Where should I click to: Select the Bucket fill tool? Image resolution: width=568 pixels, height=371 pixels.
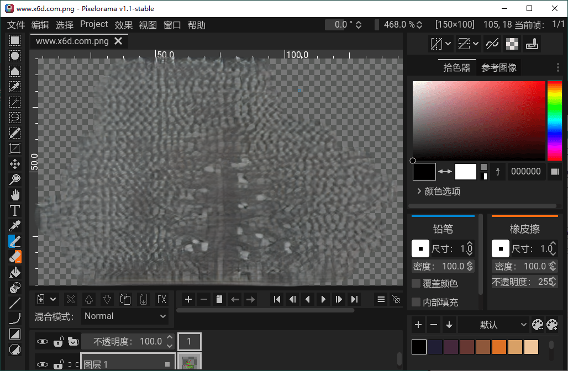point(15,272)
